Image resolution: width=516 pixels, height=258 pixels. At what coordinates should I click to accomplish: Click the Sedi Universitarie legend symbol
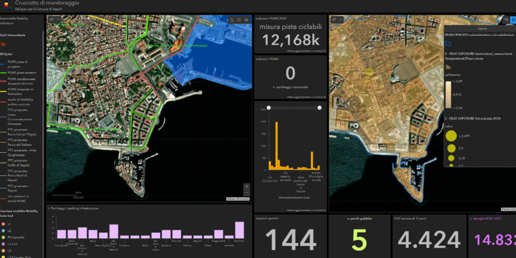[3, 43]
